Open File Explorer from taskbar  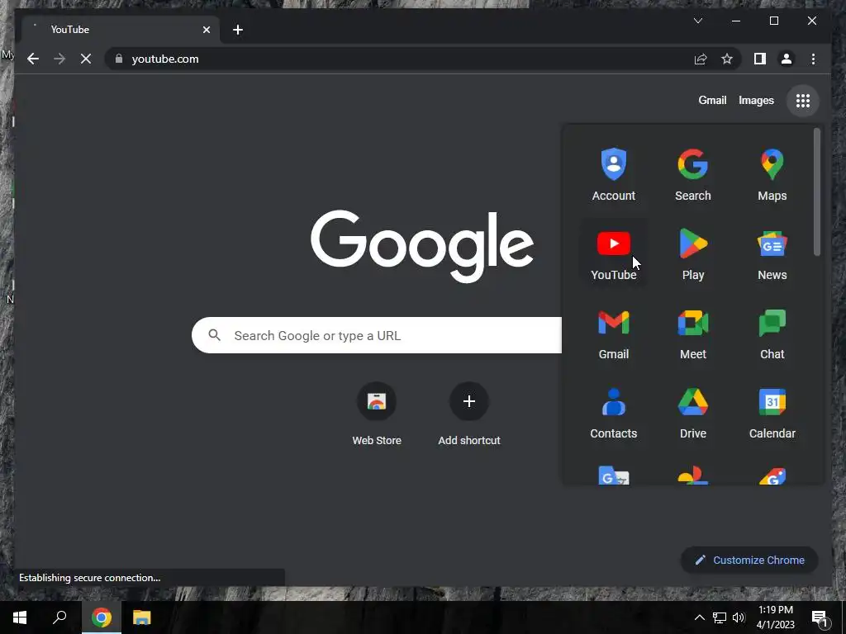pyautogui.click(x=142, y=617)
